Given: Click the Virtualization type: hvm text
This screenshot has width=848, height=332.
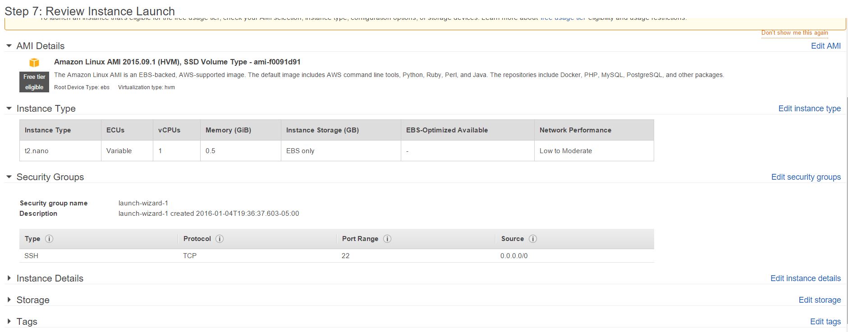Looking at the screenshot, I should point(147,87).
